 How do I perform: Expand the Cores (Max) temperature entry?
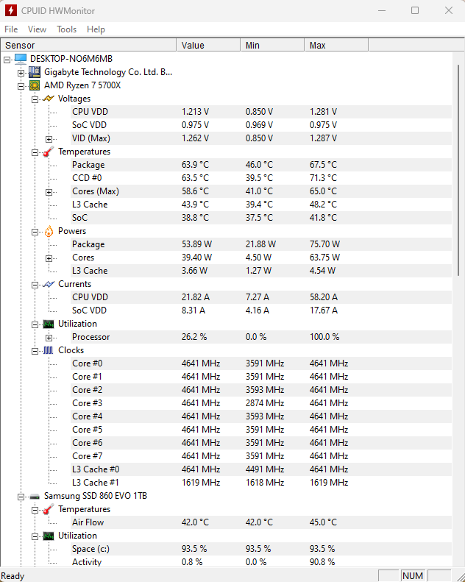49,191
